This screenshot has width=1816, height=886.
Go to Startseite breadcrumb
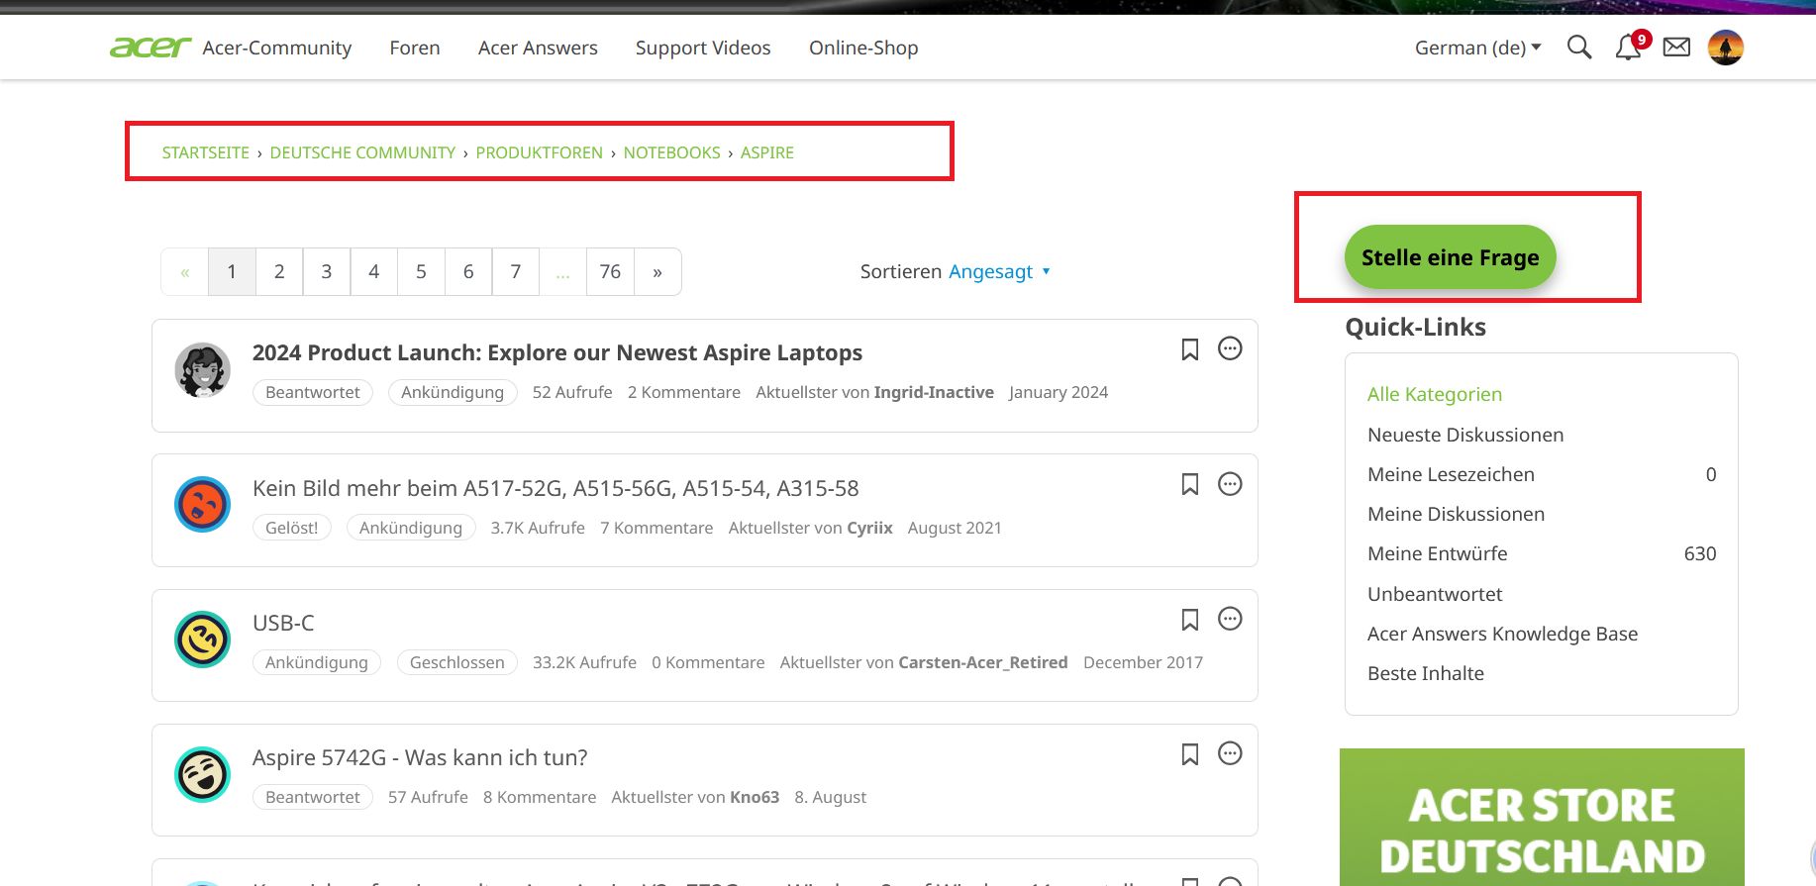click(206, 152)
